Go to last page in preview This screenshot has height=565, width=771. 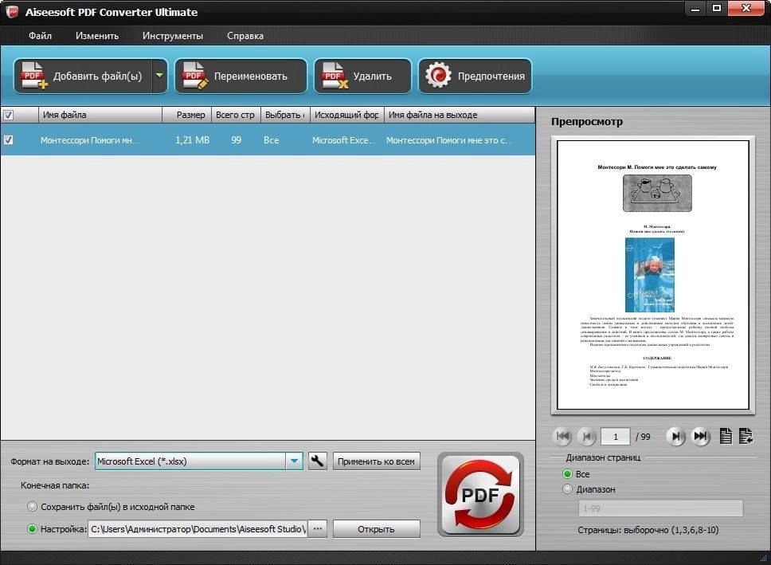coord(701,436)
